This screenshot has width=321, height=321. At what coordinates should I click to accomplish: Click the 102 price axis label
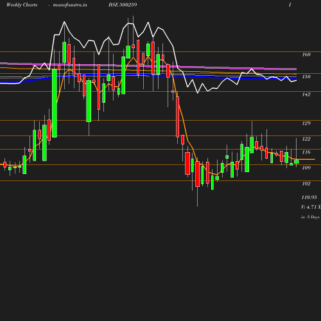click(x=306, y=184)
